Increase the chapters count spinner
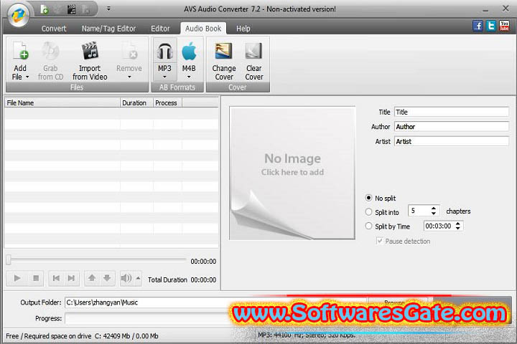Image resolution: width=517 pixels, height=344 pixels. pos(434,208)
